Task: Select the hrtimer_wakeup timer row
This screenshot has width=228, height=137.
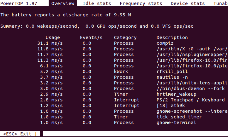Action: [x=176, y=94]
